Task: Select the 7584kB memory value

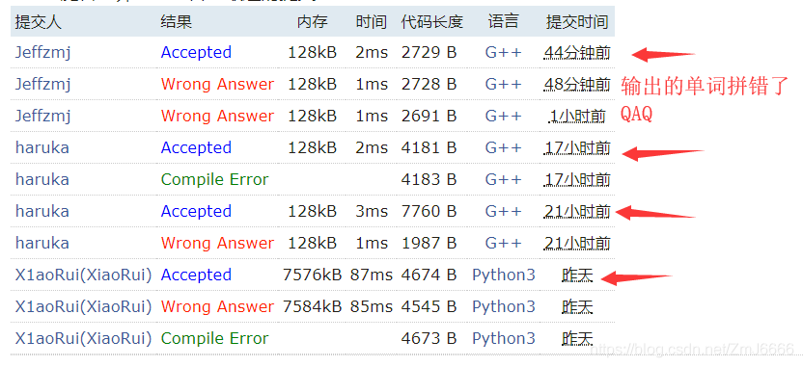Action: 312,306
